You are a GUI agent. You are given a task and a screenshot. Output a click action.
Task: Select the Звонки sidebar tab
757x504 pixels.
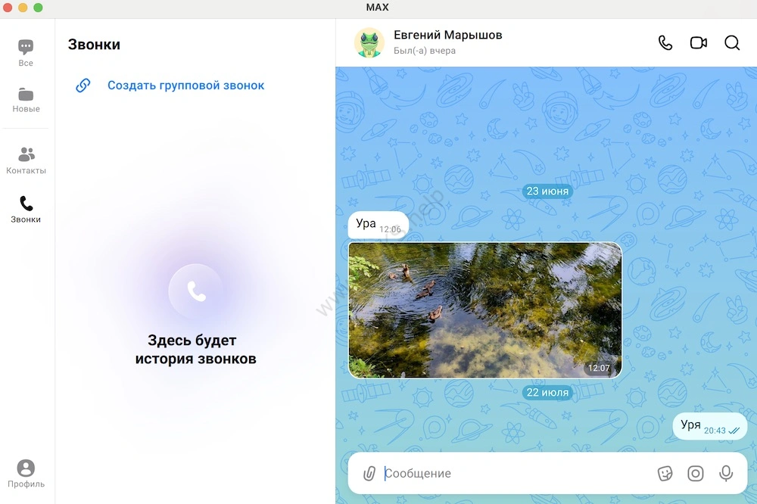point(26,210)
